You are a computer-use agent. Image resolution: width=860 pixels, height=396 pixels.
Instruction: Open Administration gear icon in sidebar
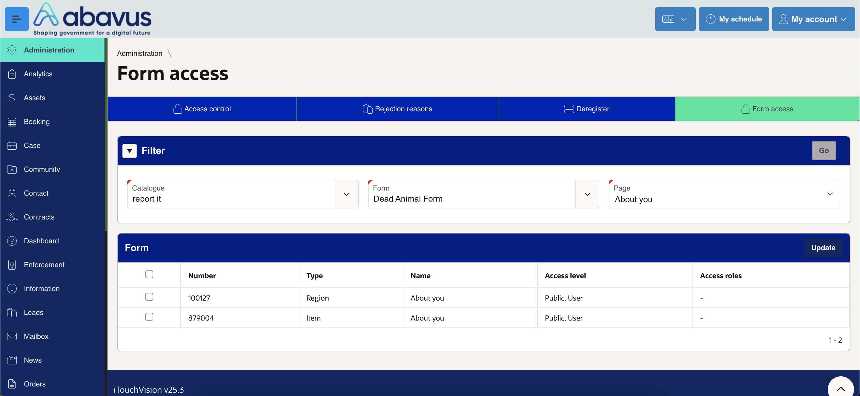tap(12, 50)
